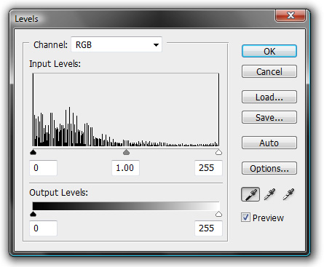Click the output black level slider triangle
The height and width of the screenshot is (267, 324).
pos(33,214)
